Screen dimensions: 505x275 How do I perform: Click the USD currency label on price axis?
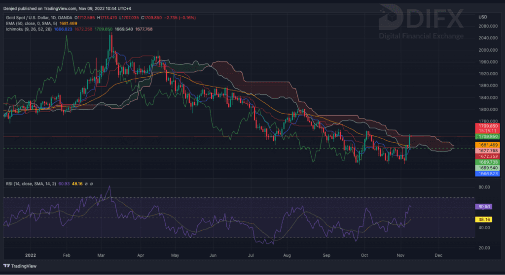(x=483, y=18)
